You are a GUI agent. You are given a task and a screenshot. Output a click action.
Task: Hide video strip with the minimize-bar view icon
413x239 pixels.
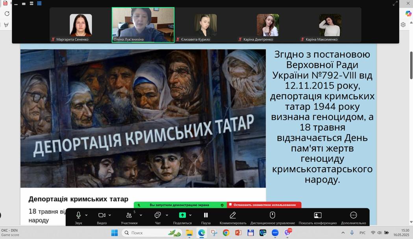click(16, 4)
